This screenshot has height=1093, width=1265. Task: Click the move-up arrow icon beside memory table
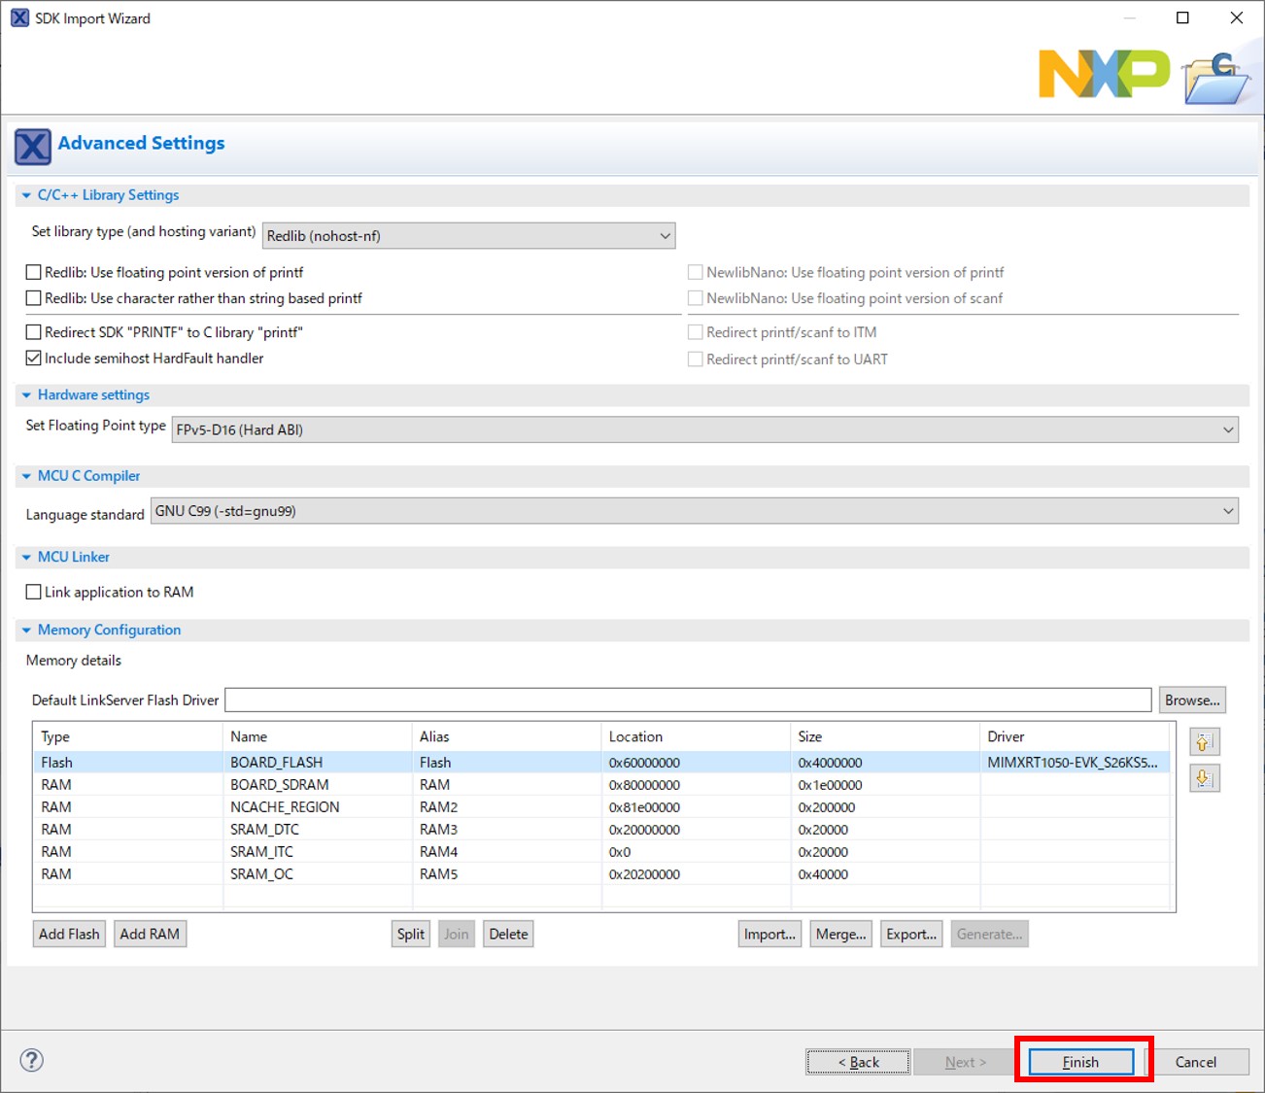tap(1204, 742)
